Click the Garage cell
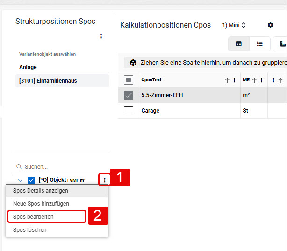 click(x=190, y=111)
